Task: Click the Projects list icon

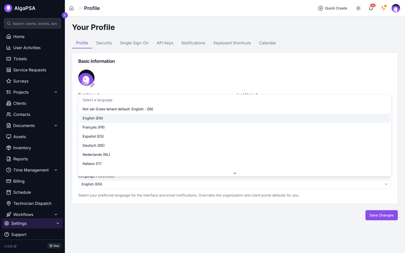Action: (x=9, y=92)
